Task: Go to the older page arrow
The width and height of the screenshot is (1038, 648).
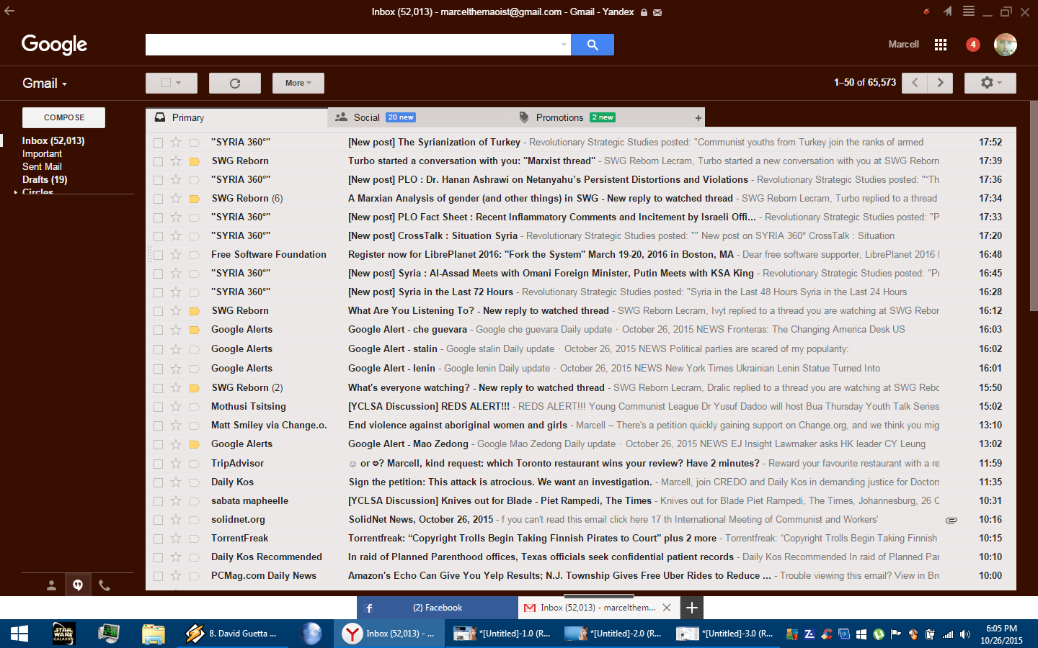Action: click(x=940, y=83)
